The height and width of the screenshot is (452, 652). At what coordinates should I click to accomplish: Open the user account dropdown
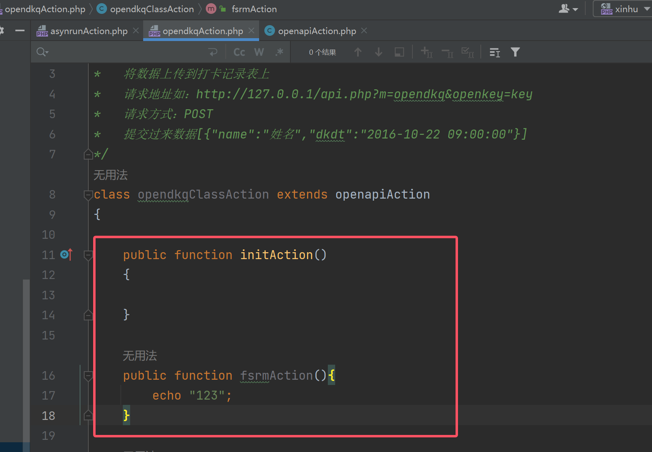click(x=568, y=9)
